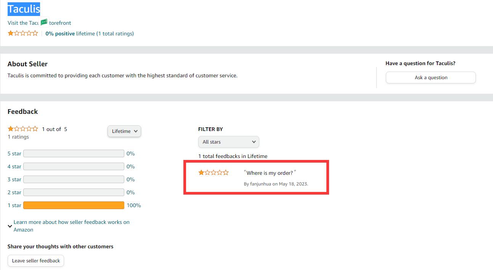Open the 0% positive lifetime ratings link
Screen dimensions: 493x270
(x=90, y=34)
